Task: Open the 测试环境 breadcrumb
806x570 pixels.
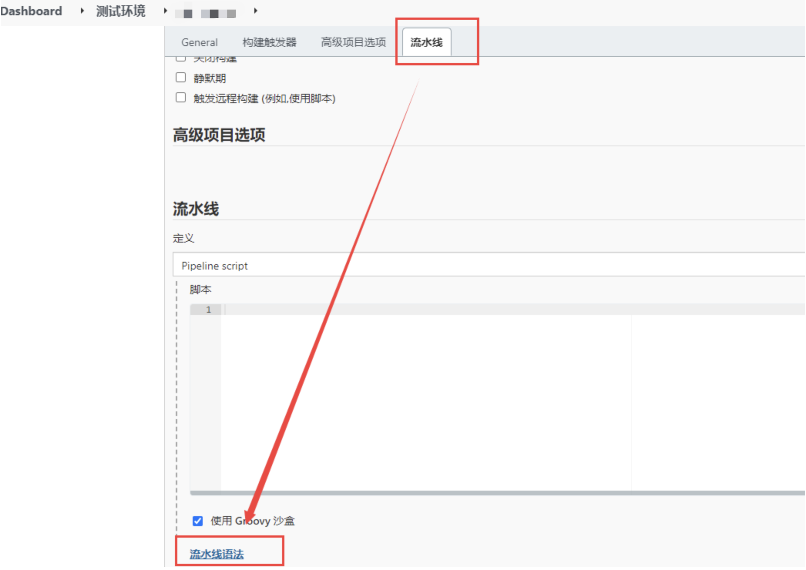Action: point(121,11)
